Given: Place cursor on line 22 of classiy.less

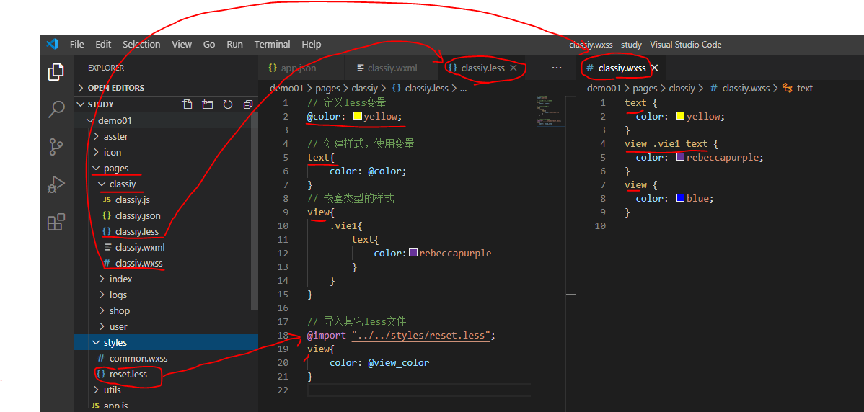Looking at the screenshot, I should (x=419, y=390).
